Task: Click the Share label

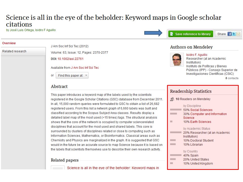Action: 221,34
